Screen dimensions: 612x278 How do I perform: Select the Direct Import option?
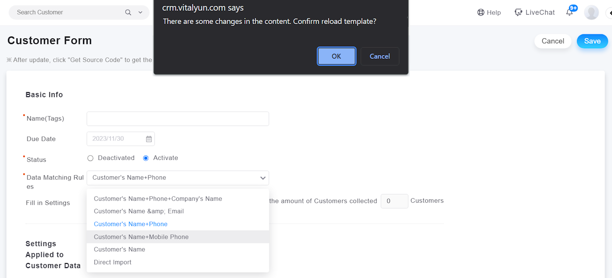click(113, 262)
